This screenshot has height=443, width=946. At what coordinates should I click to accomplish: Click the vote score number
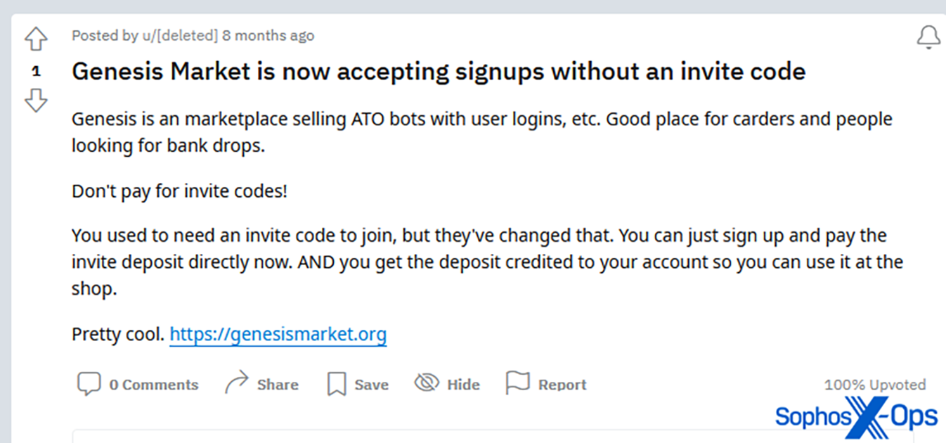[x=36, y=71]
